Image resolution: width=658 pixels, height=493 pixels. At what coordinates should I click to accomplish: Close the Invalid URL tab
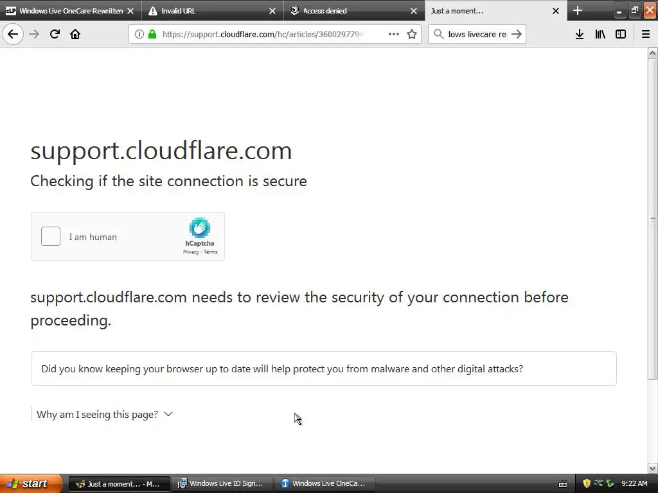coord(272,11)
